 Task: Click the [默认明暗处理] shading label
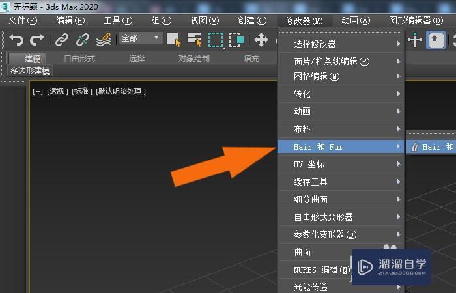click(x=121, y=92)
